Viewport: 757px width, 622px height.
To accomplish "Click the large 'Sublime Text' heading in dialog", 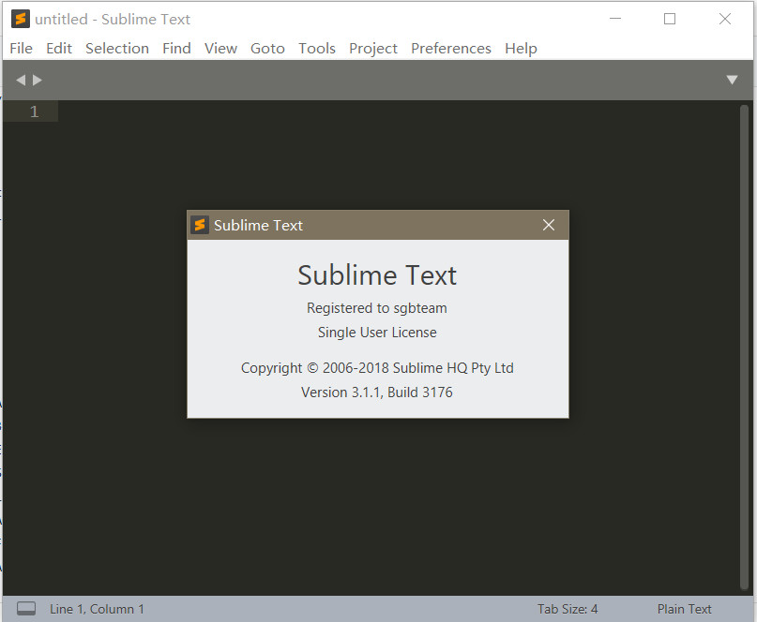I will point(377,274).
